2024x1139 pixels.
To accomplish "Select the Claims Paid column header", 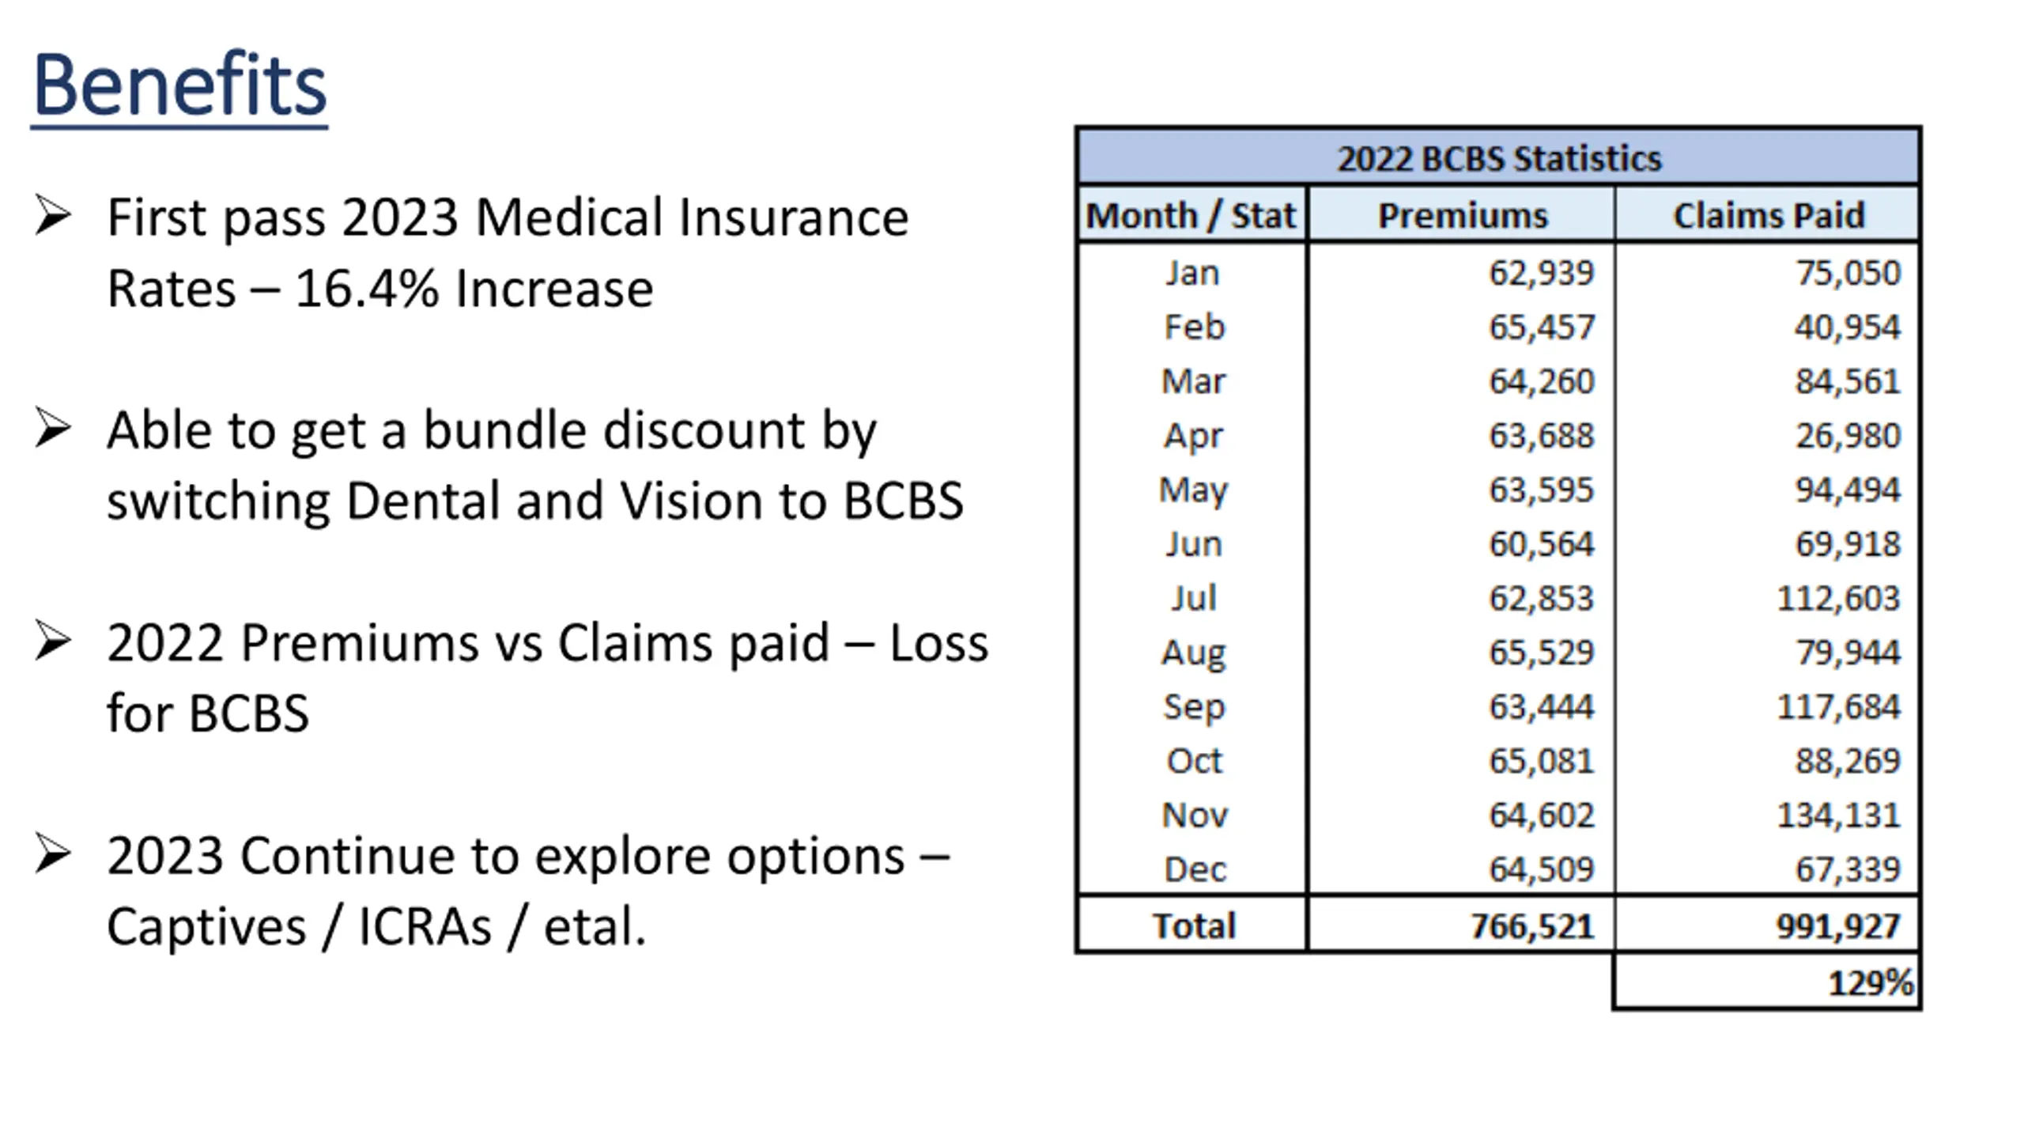I will (x=1768, y=215).
